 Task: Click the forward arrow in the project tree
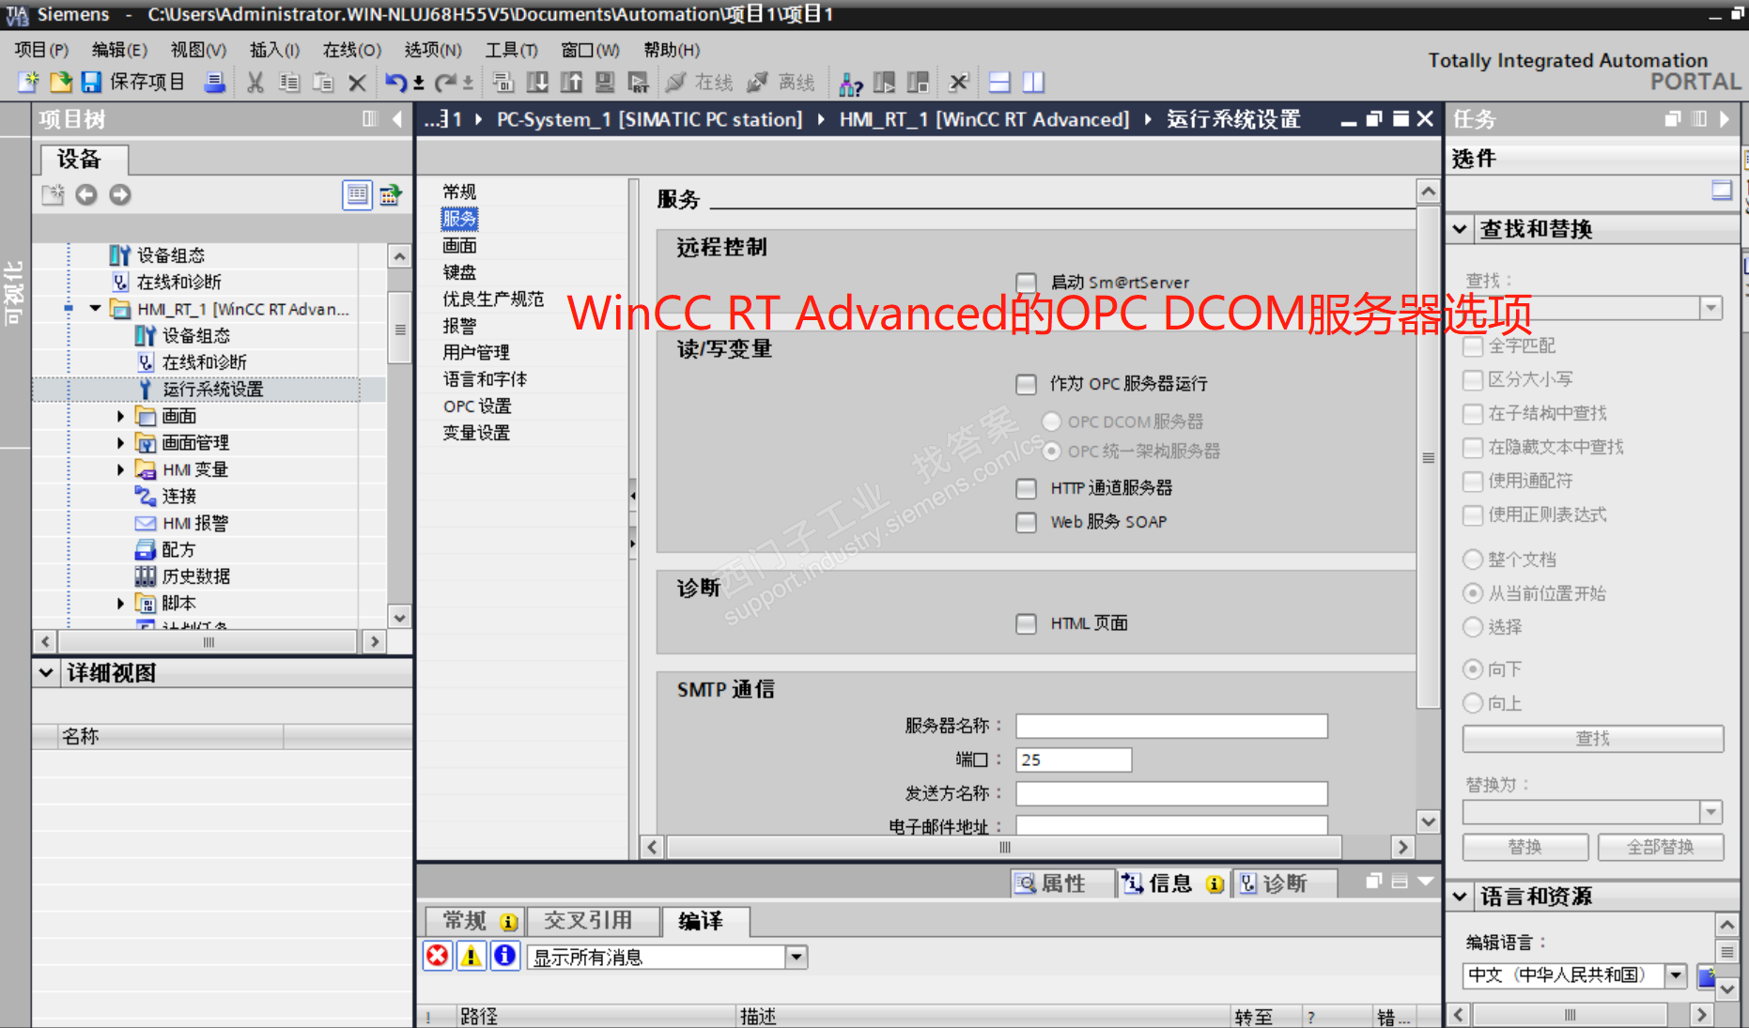(120, 194)
